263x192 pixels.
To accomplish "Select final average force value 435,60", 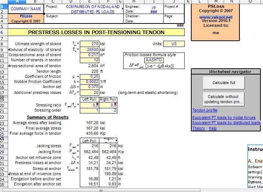I will pos(92,133).
